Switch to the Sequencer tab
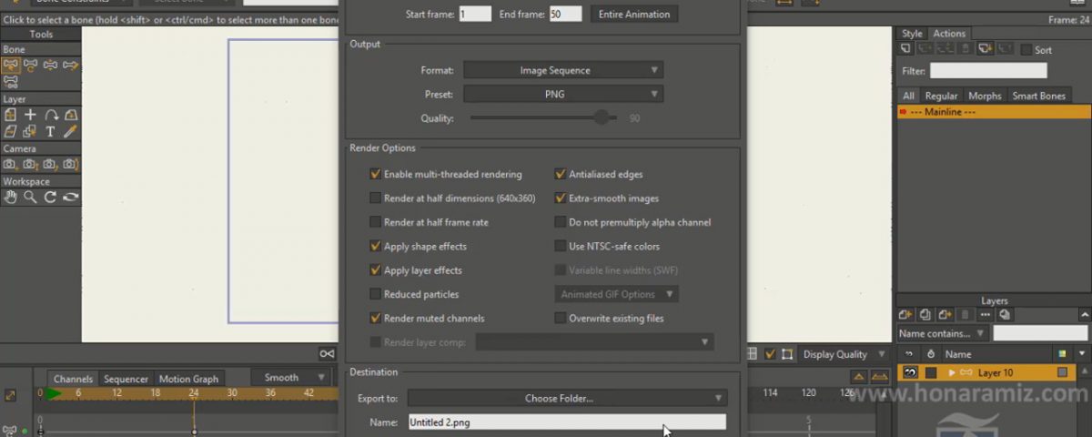1092x437 pixels. (x=126, y=379)
